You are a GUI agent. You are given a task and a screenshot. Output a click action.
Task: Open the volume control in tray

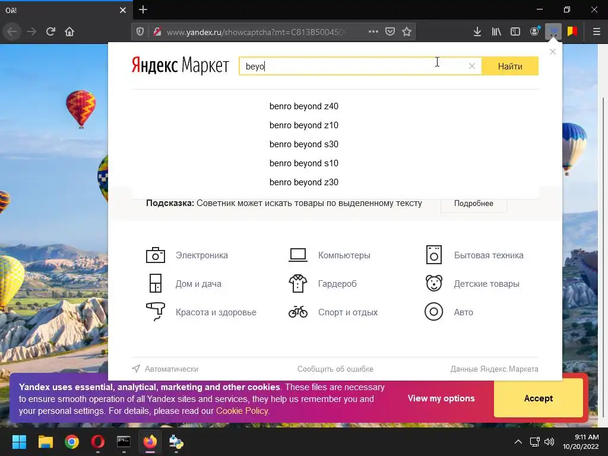pos(549,442)
